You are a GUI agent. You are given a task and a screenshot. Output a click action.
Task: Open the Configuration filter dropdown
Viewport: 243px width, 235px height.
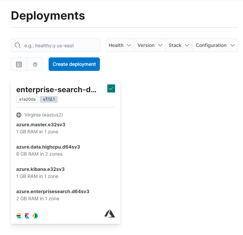coord(215,45)
